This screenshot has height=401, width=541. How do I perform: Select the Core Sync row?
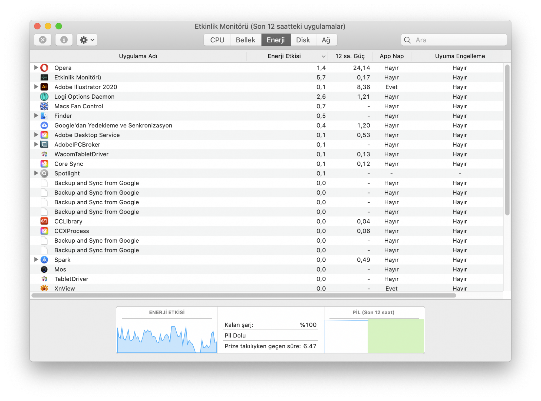click(x=267, y=164)
